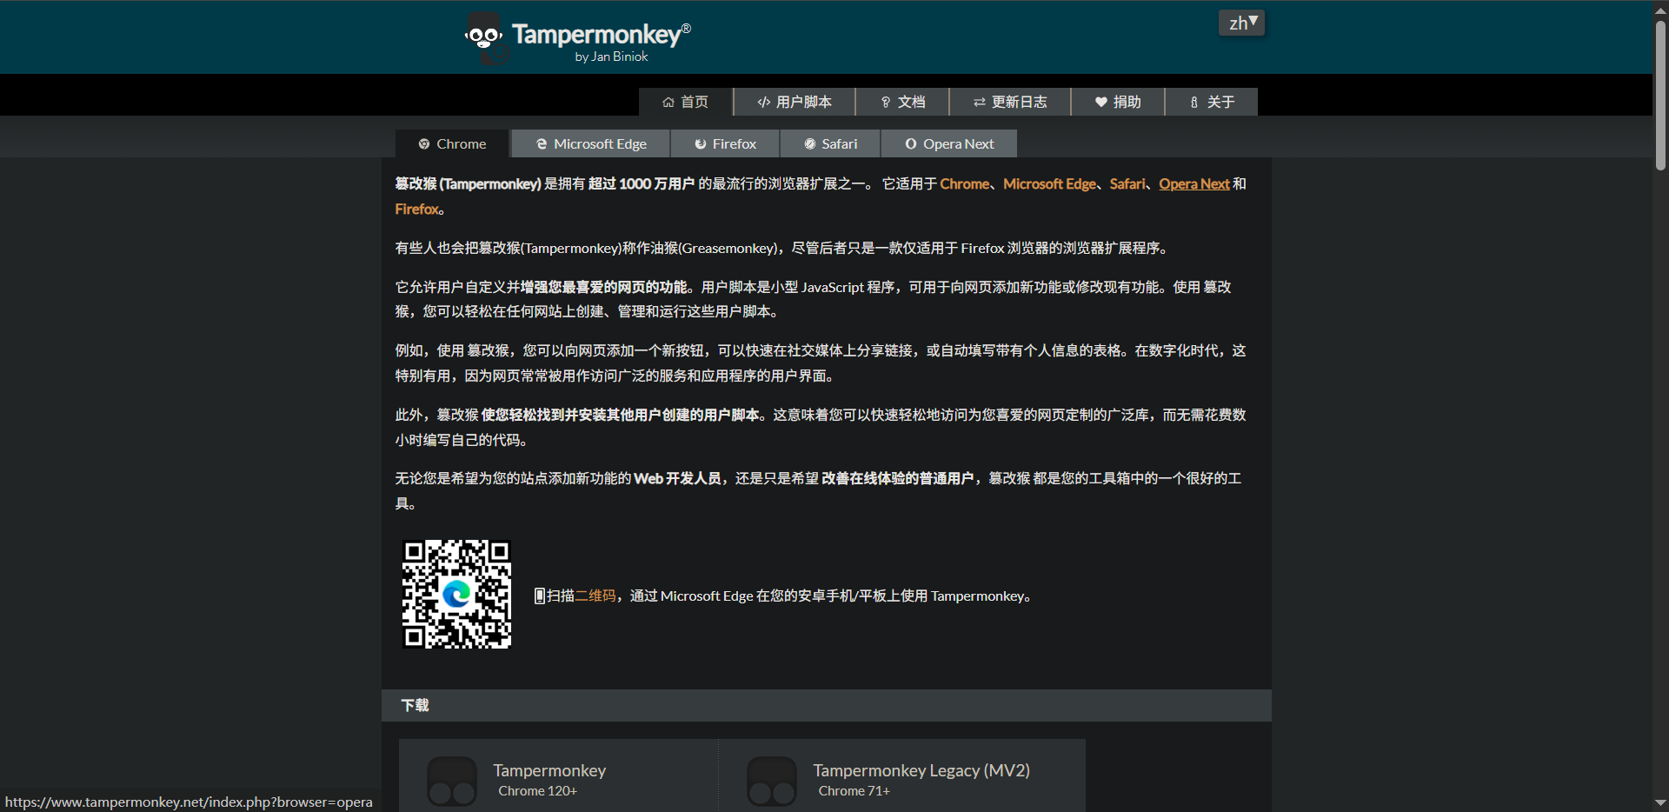Click the Tampermonkey Legacy (MV2) download icon
The height and width of the screenshot is (812, 1669).
[x=772, y=780]
